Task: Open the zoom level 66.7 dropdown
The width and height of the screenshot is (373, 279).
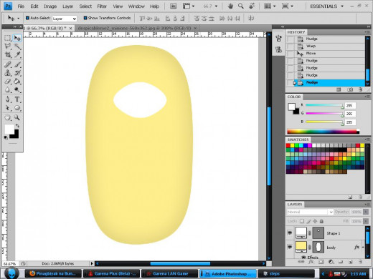Action: coord(217,6)
